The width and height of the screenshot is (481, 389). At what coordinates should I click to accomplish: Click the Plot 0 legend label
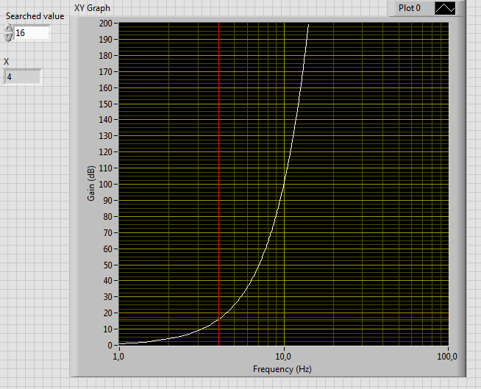[x=409, y=8]
